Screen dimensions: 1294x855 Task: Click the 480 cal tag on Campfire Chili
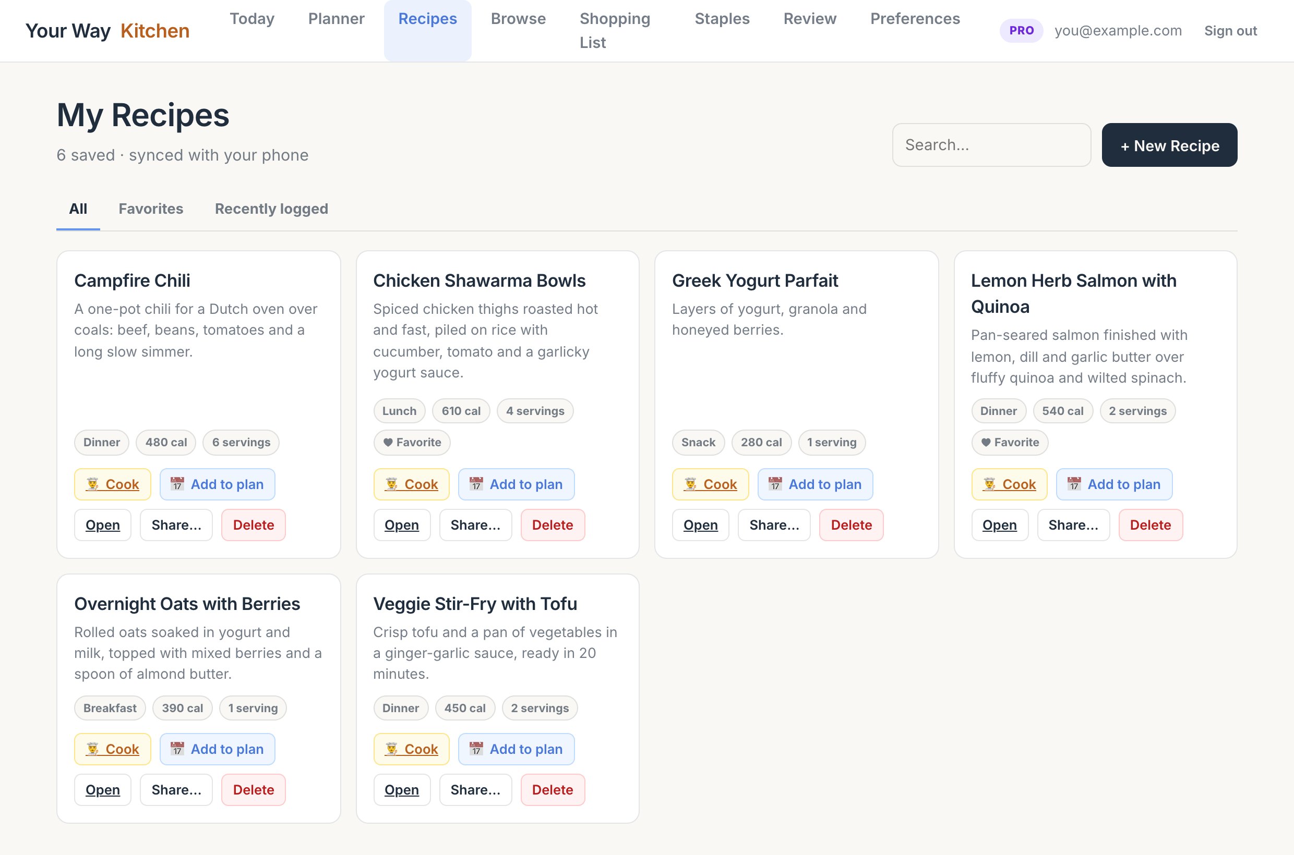coord(166,442)
